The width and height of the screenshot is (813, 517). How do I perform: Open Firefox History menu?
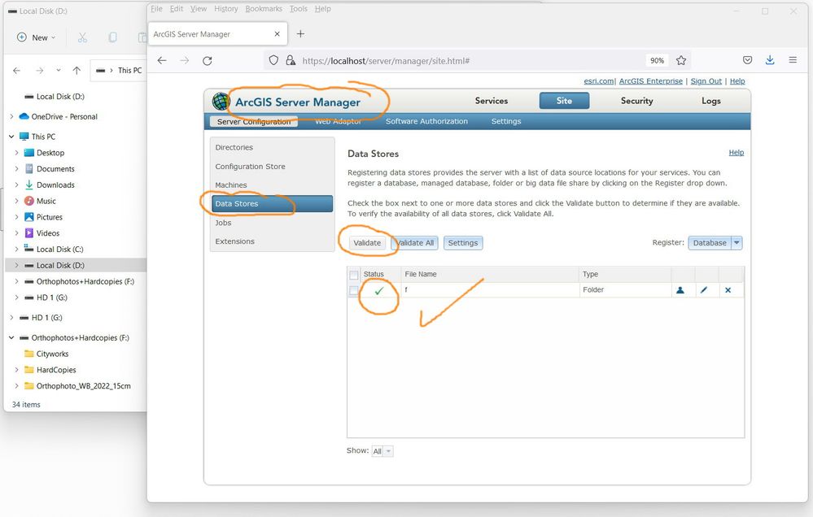[226, 9]
